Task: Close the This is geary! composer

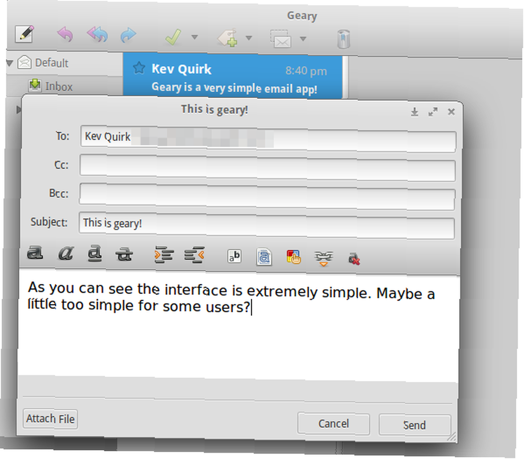Action: [451, 112]
